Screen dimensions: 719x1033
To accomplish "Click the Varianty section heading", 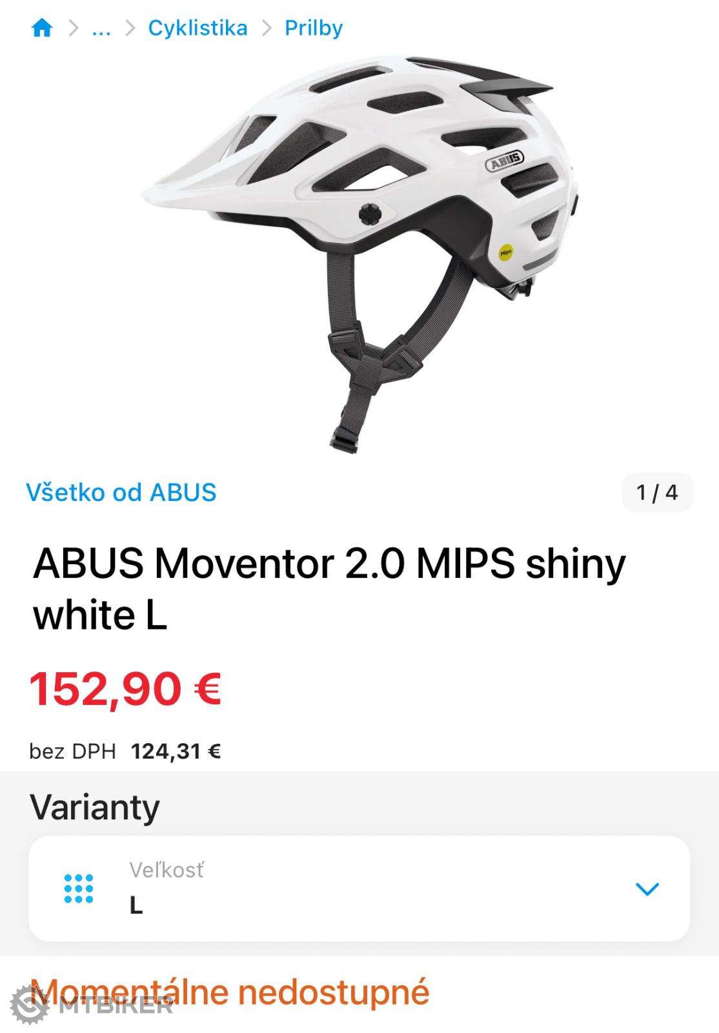I will click(x=95, y=807).
